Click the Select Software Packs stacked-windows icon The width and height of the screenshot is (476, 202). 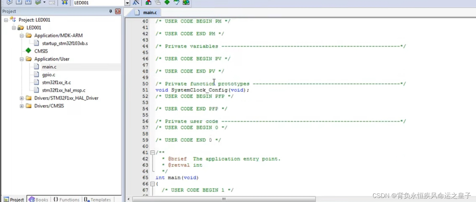157,3
